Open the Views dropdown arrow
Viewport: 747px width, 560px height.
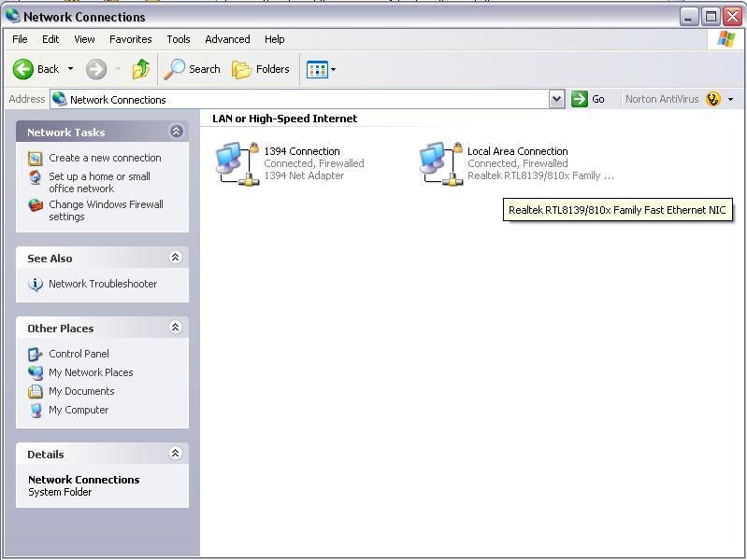click(x=333, y=69)
